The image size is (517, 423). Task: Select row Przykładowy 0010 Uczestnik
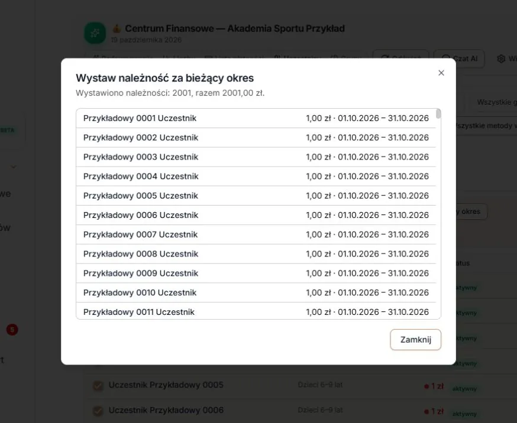(x=256, y=292)
